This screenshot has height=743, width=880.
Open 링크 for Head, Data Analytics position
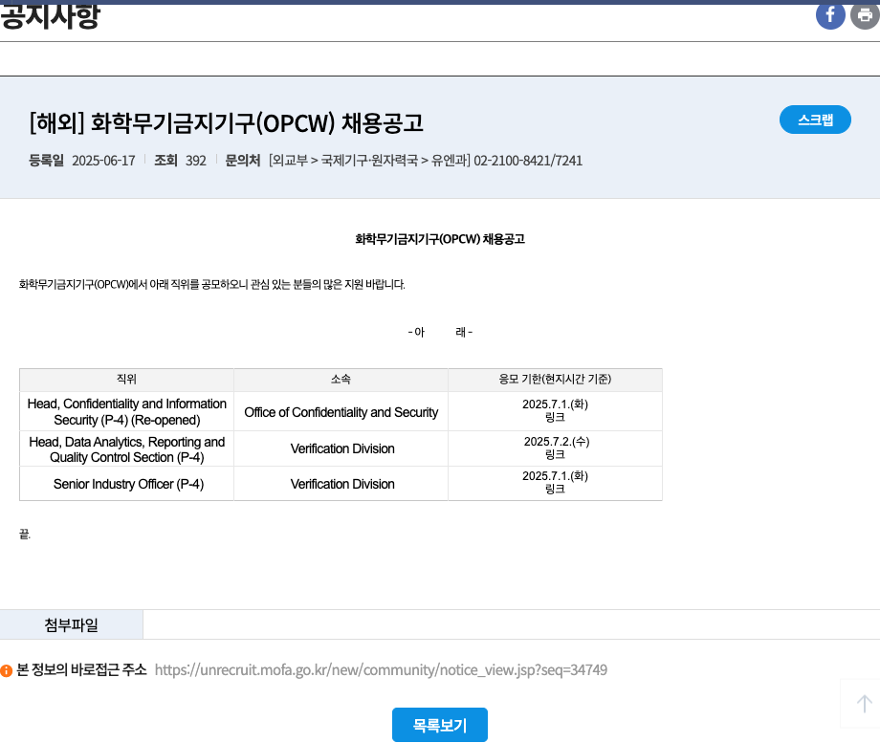pyautogui.click(x=555, y=454)
